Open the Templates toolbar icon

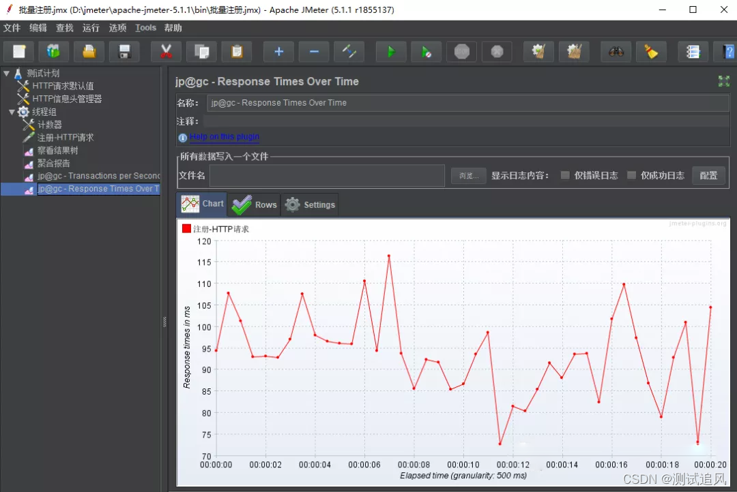click(x=54, y=52)
